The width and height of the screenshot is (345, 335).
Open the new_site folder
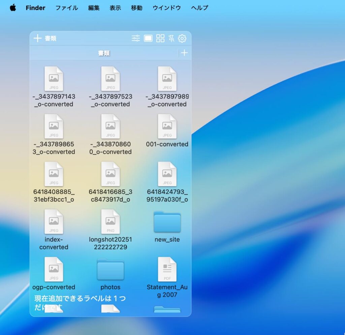(x=167, y=222)
